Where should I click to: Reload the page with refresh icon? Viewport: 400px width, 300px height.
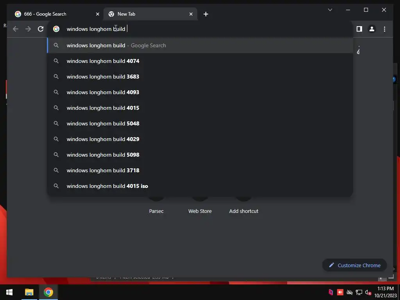coord(41,29)
